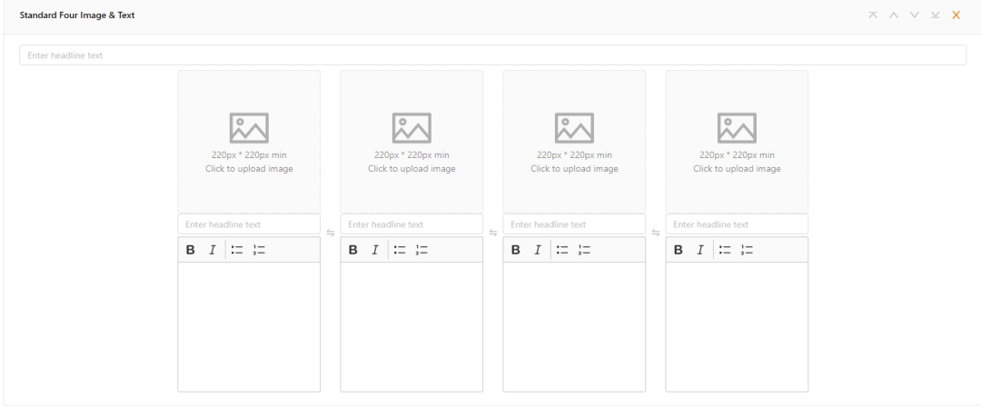Toggle Italic in first column editor

213,250
